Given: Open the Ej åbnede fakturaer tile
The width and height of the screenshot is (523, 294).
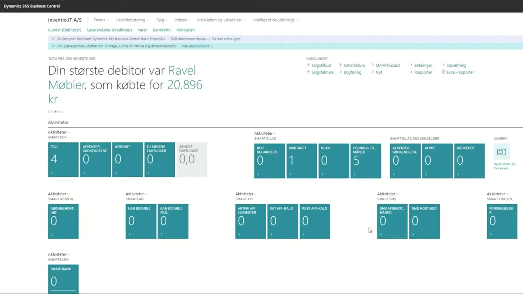Looking at the screenshot, I should tap(160, 160).
